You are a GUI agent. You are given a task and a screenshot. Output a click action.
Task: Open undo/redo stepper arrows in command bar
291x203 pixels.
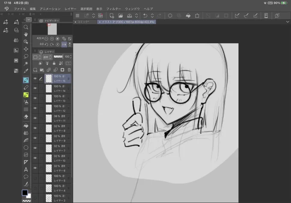pos(152,16)
